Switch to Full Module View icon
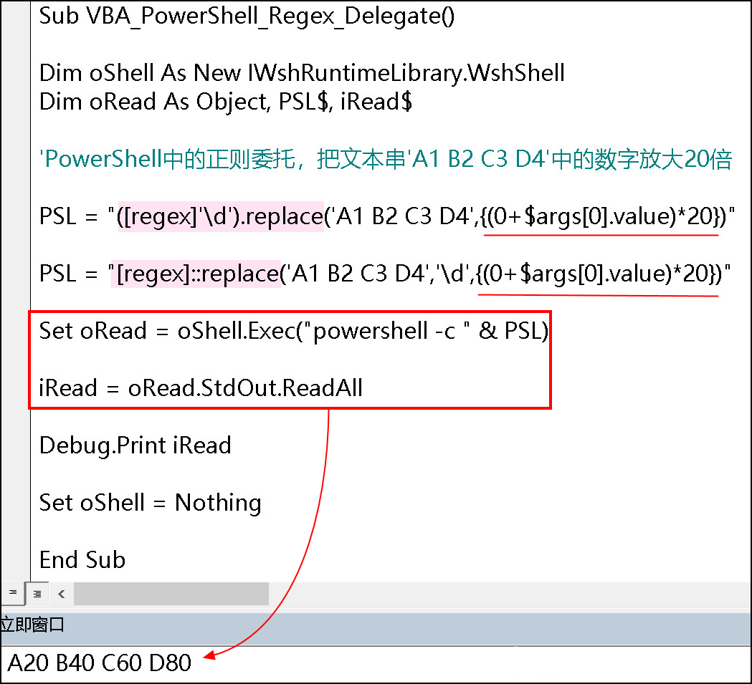 [37, 594]
